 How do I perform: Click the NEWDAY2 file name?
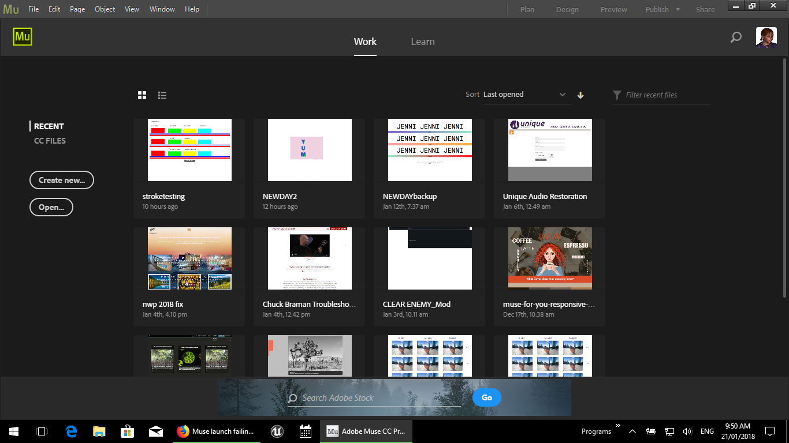point(280,196)
